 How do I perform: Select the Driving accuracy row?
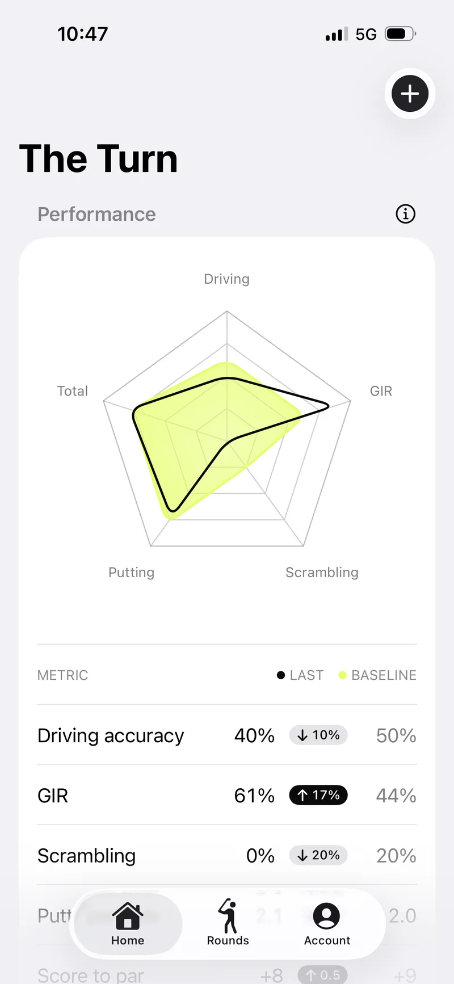coord(227,735)
